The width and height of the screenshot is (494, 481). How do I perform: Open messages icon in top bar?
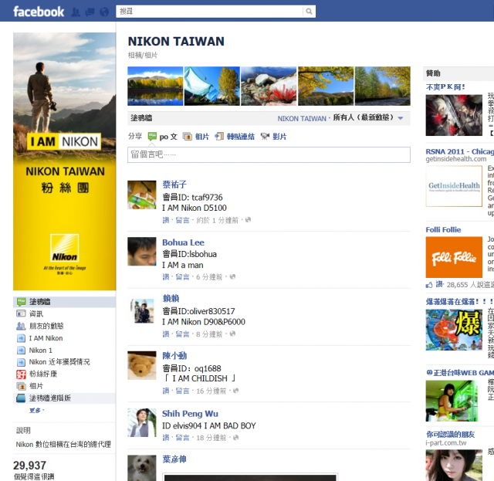click(90, 12)
